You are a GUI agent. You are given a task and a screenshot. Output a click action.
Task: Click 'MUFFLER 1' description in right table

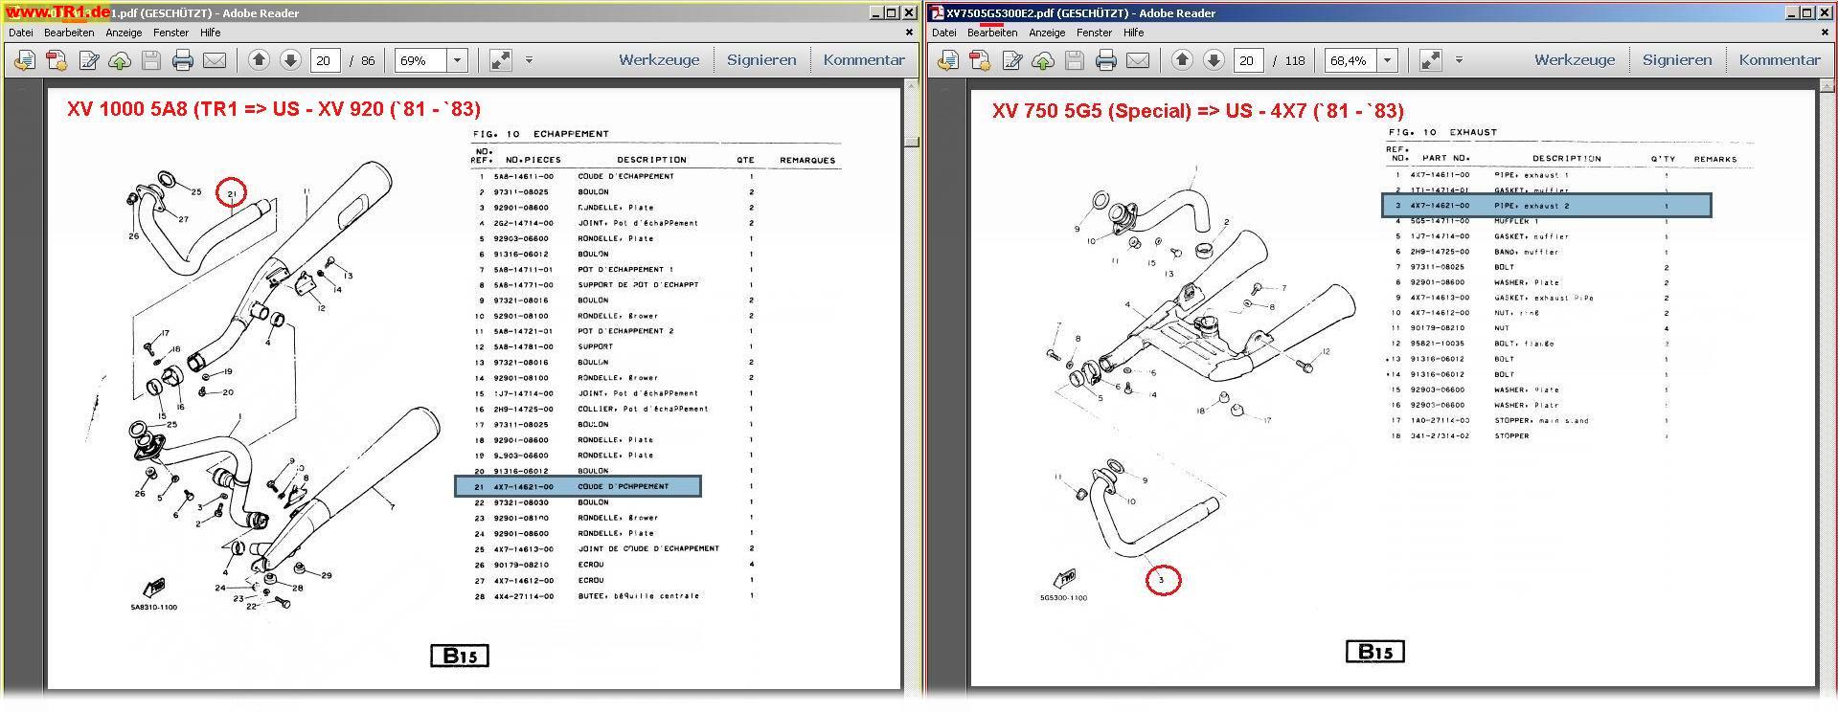(1516, 221)
